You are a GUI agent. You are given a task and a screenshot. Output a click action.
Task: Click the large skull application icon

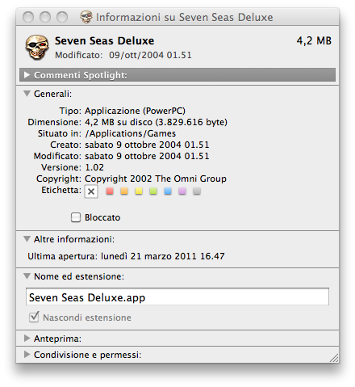[x=37, y=48]
